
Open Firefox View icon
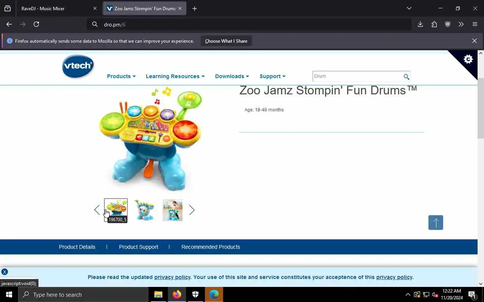(x=8, y=8)
